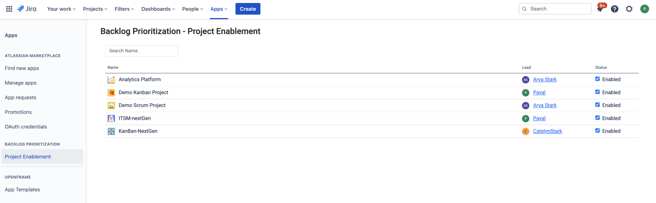Open the CatelynStark lead link
This screenshot has width=656, height=203.
tap(547, 131)
